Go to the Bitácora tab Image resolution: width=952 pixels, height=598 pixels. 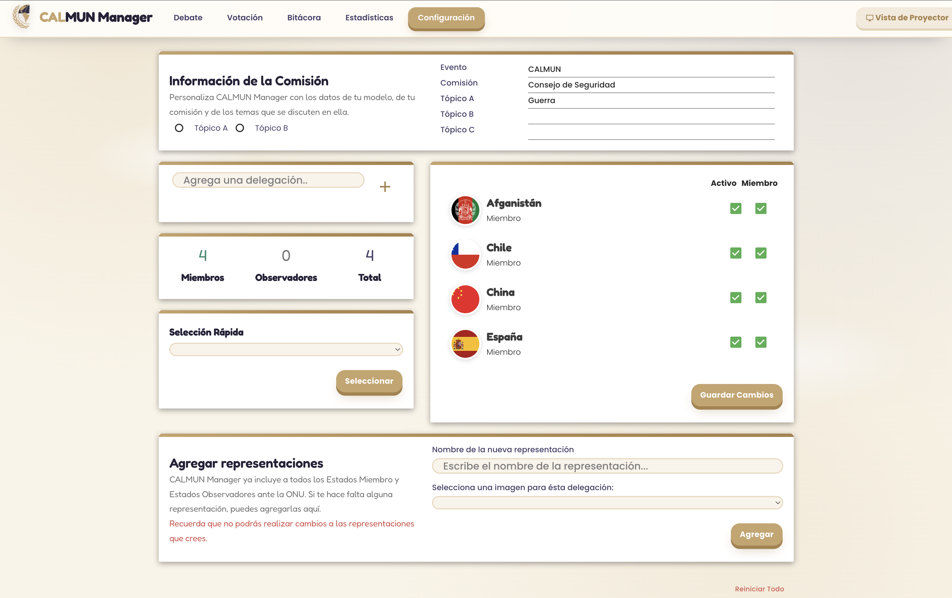pos(304,18)
